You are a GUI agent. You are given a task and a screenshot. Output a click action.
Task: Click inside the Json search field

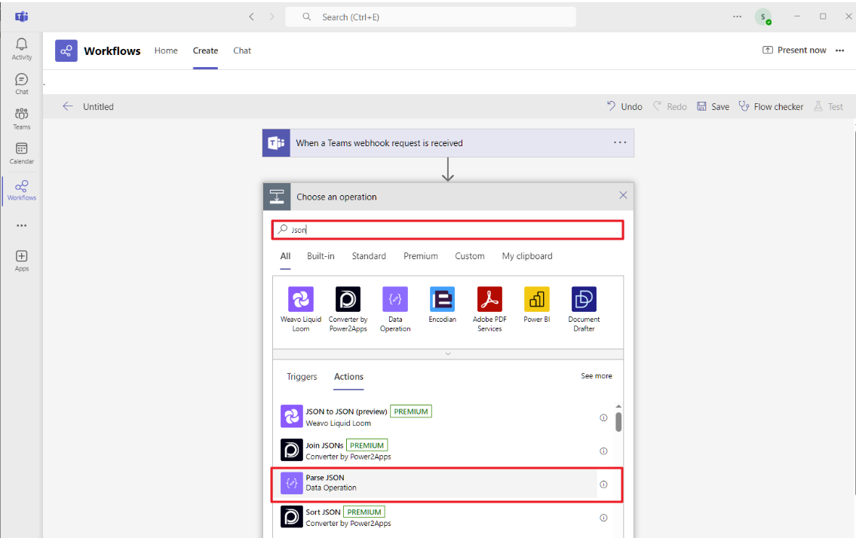448,229
